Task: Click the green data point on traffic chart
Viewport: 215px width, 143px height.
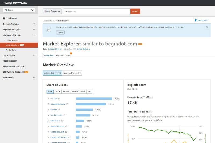Action: coord(180,133)
